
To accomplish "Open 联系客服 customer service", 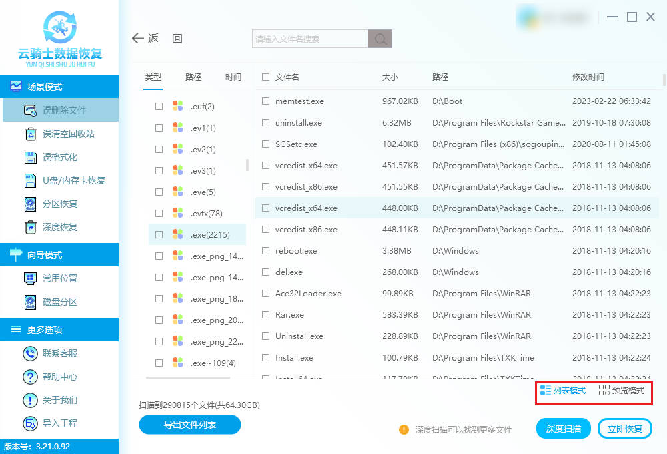I will 30,353.
